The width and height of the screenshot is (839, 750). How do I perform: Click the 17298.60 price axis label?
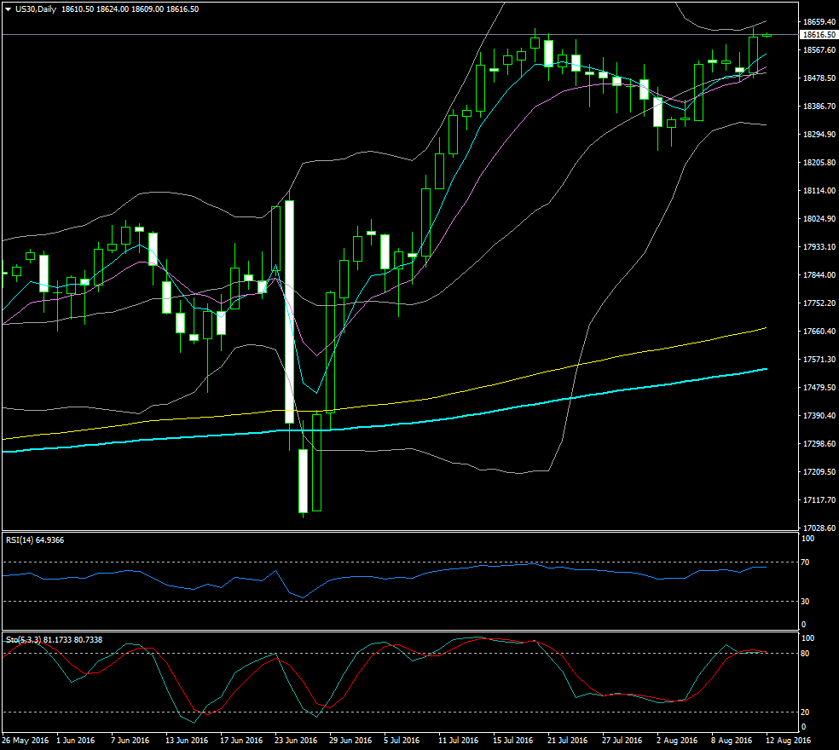(819, 443)
